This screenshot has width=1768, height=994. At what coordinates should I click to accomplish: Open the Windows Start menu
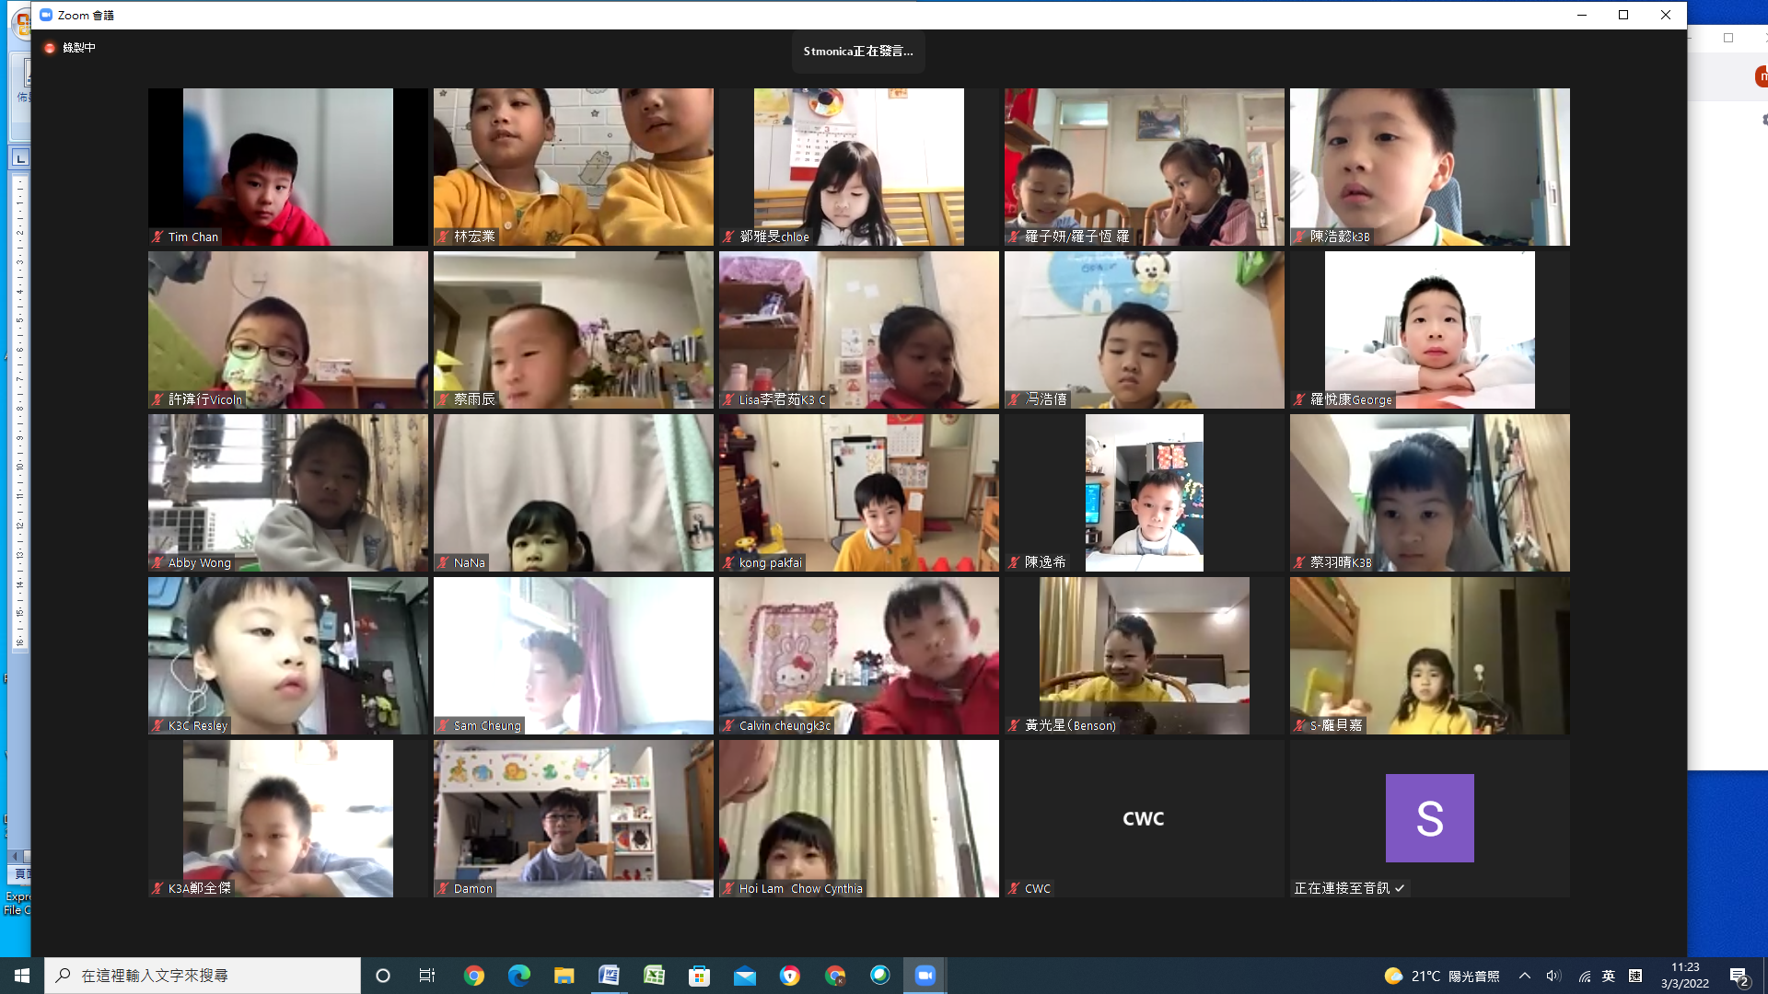click(22, 976)
